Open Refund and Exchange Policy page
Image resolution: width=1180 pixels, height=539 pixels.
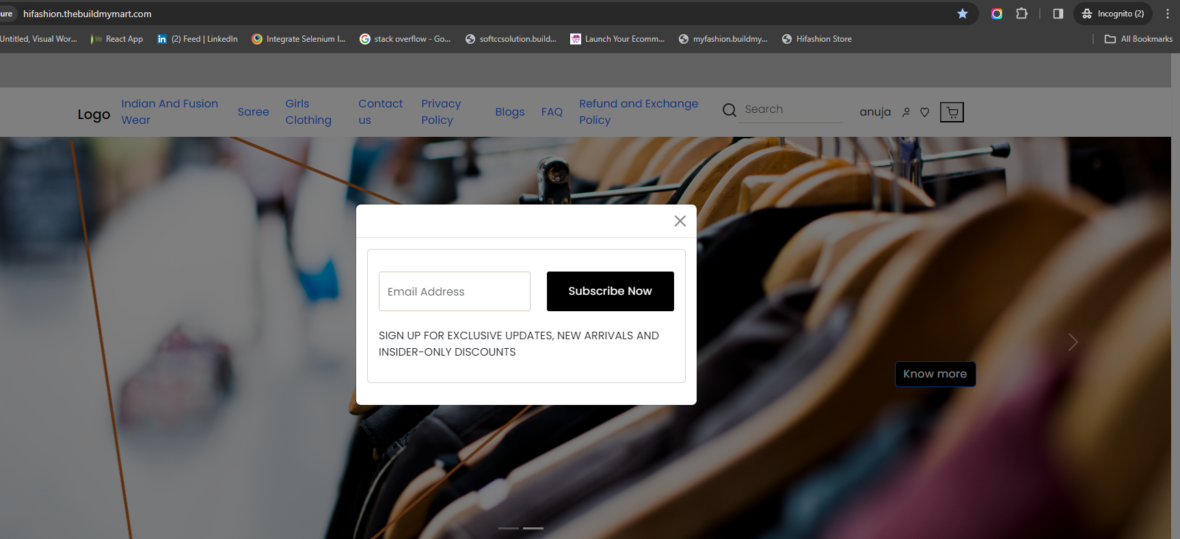pos(639,111)
